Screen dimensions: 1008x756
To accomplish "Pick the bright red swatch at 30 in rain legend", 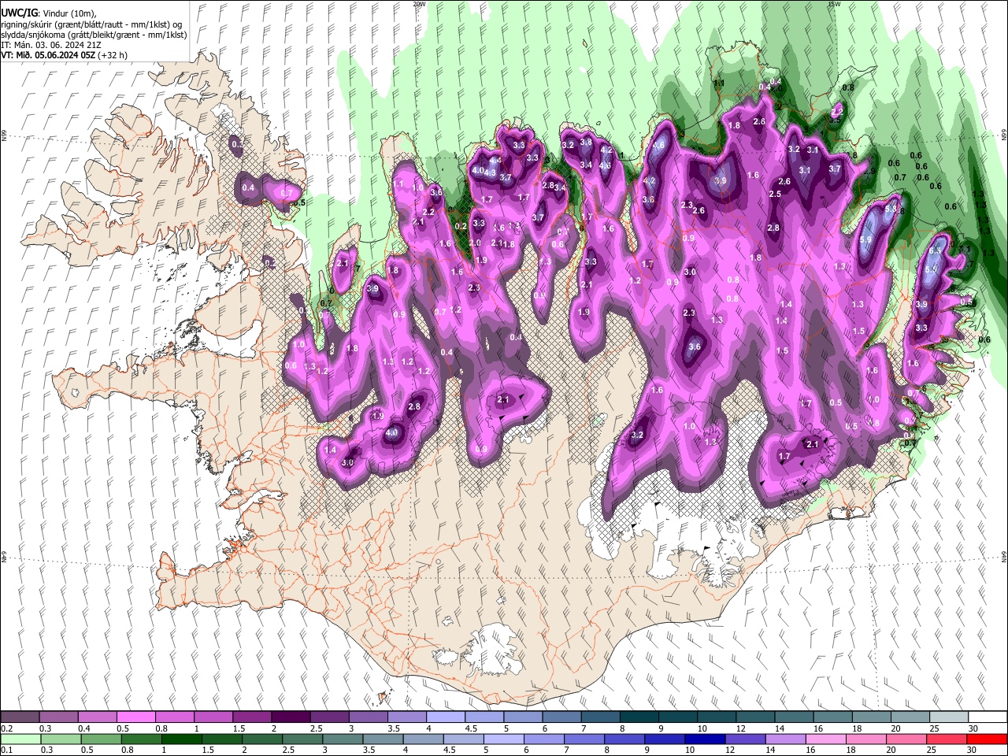I will [x=987, y=739].
